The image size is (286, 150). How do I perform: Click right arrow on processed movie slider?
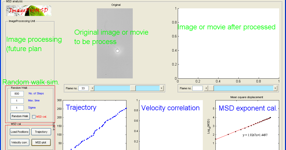(x=275, y=88)
